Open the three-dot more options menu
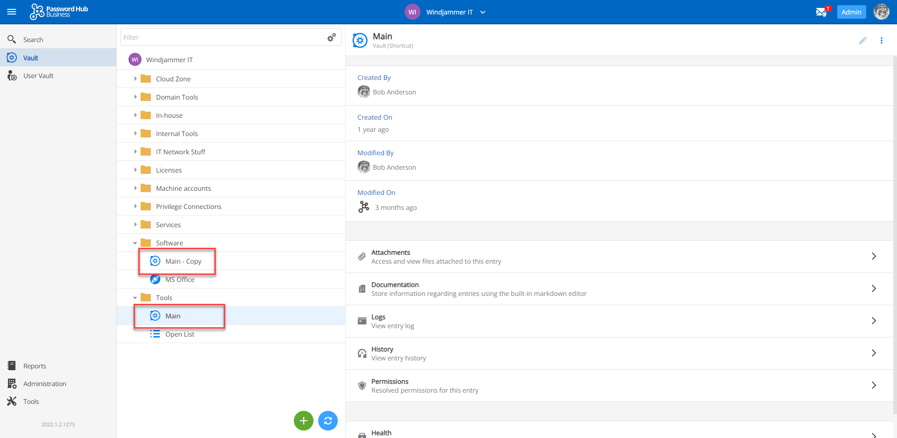The image size is (897, 438). pyautogui.click(x=881, y=41)
